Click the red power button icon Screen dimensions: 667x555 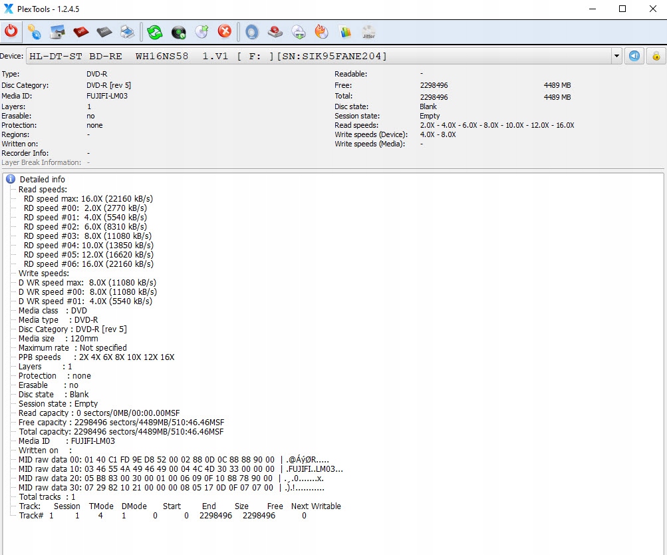(11, 31)
